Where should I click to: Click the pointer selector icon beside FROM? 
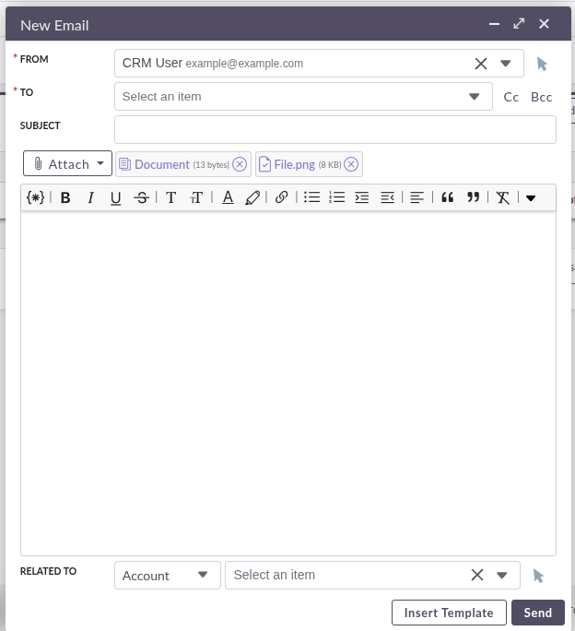[542, 64]
